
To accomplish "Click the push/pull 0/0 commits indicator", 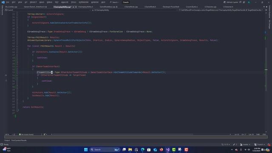I will coord(226,144).
